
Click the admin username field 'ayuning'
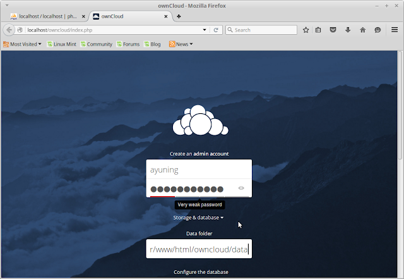tap(199, 169)
